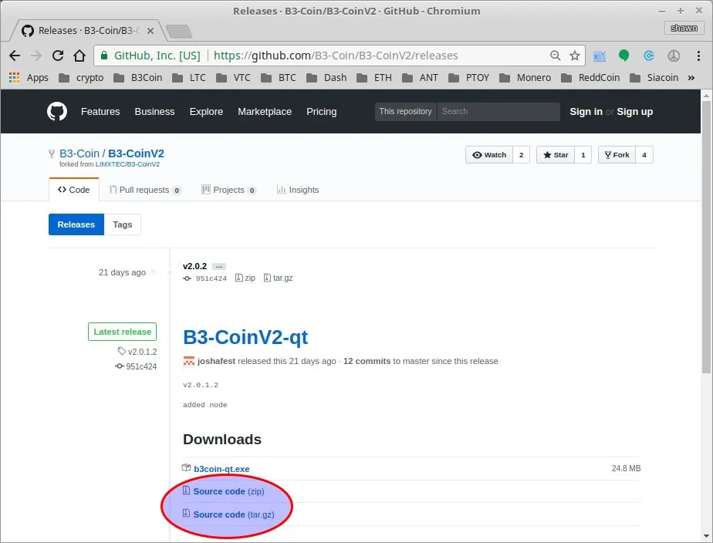The image size is (713, 543).
Task: Open the Dash bookmarks folder
Action: 326,78
